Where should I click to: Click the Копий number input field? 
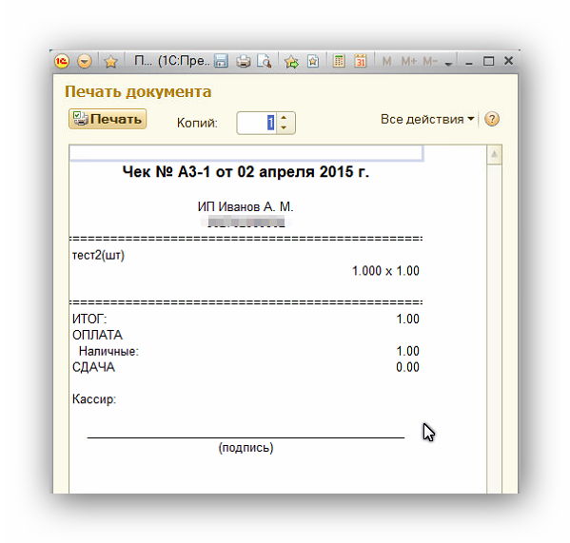click(x=257, y=123)
